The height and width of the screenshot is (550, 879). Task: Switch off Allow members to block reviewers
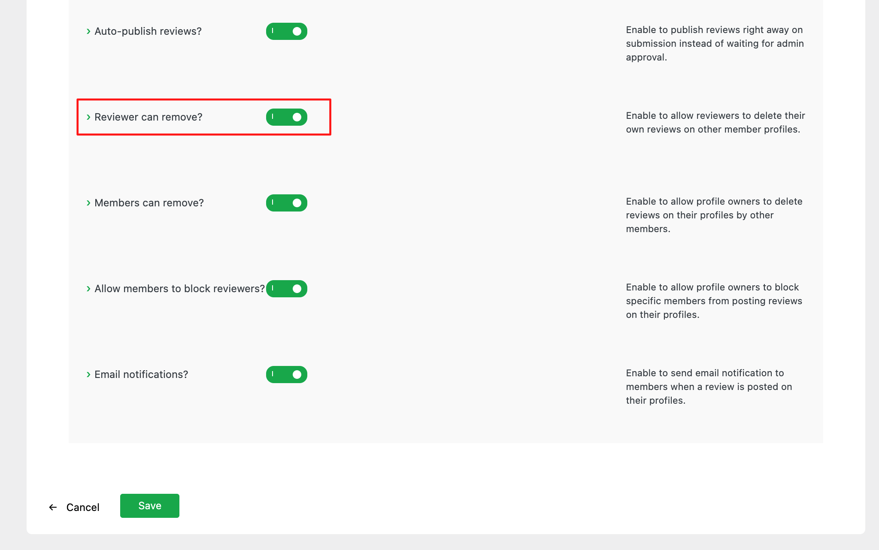click(x=286, y=289)
